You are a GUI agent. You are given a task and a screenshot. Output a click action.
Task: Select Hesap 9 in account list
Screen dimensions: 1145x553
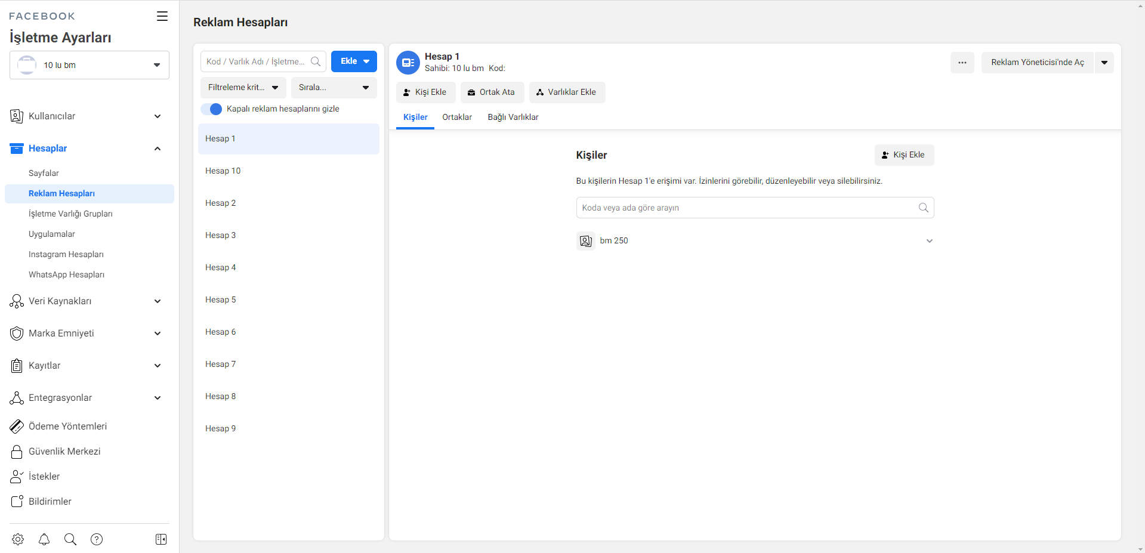289,429
